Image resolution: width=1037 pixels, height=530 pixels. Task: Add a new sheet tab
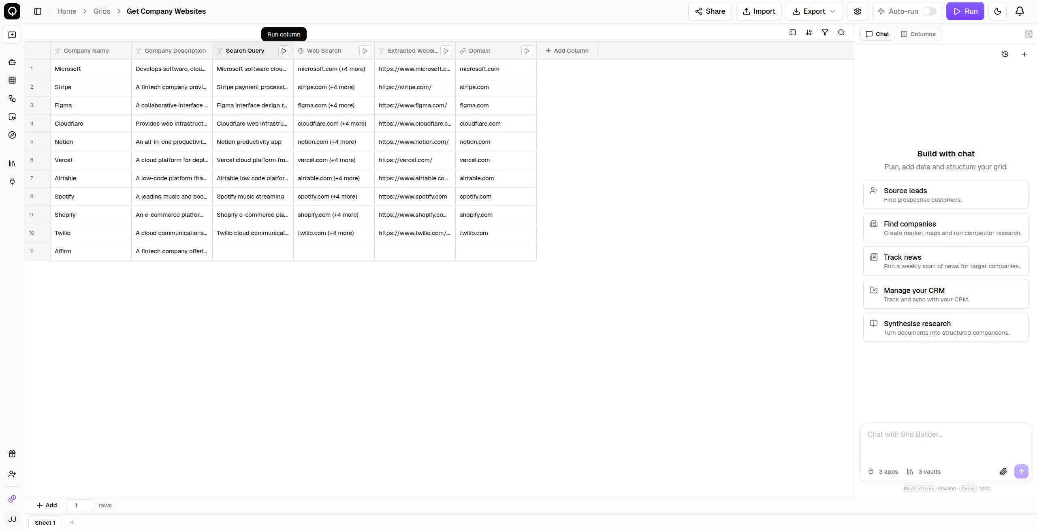click(72, 522)
